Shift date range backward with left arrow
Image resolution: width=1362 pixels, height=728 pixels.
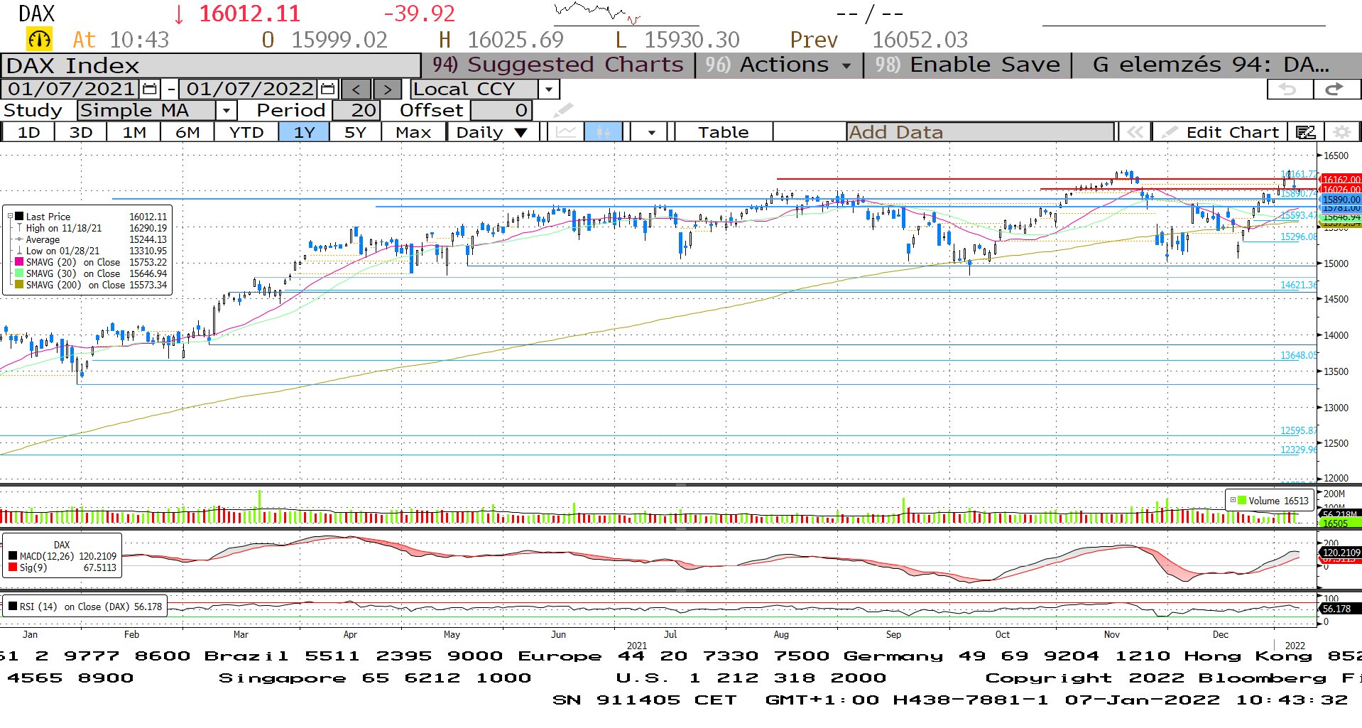coord(356,89)
